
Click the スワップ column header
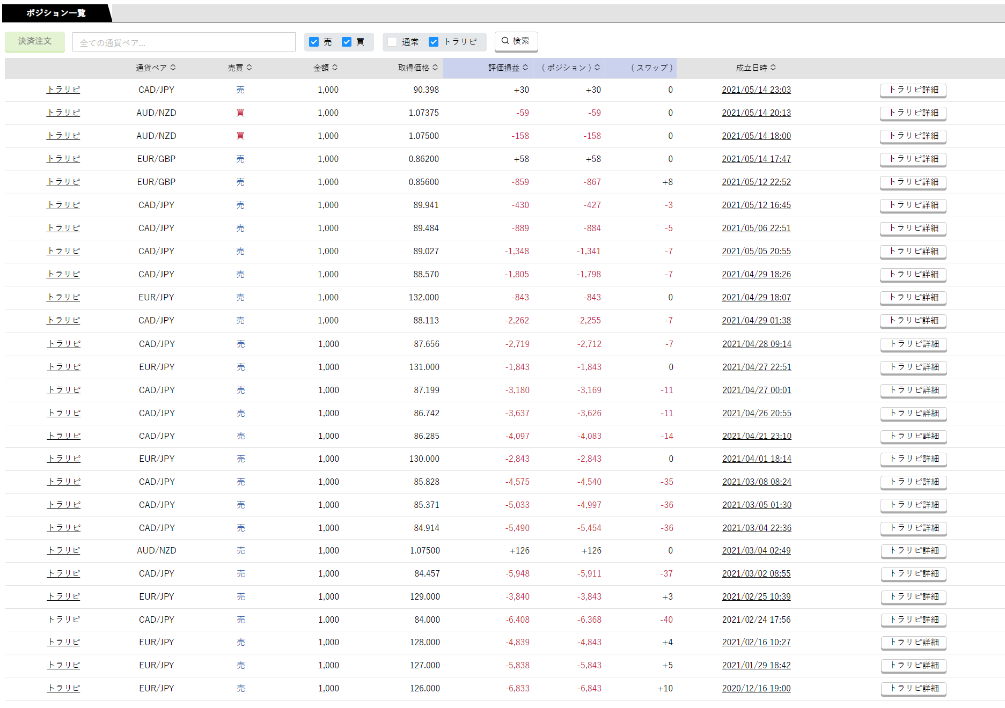[651, 68]
